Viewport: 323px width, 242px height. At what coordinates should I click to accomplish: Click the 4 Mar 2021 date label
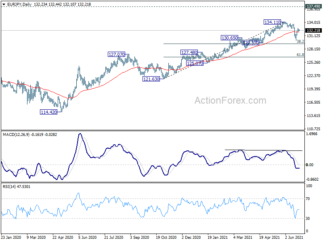243,237
